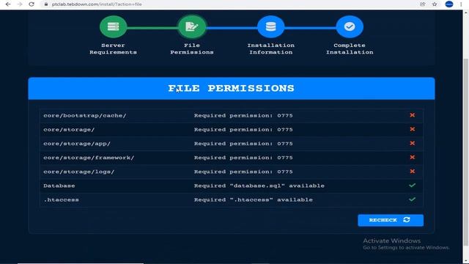Click the core/storage/app/ path text

pyautogui.click(x=77, y=144)
